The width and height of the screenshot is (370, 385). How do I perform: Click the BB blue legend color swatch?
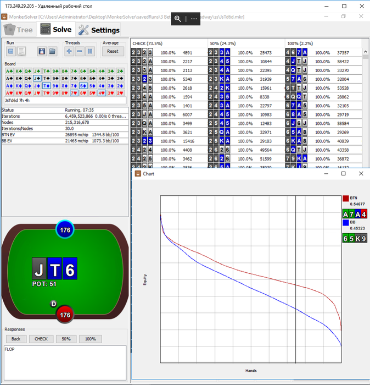click(x=345, y=222)
